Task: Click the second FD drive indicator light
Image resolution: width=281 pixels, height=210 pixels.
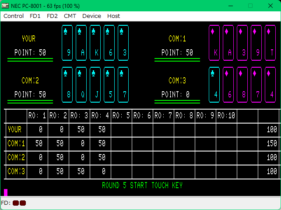Action: 23,203
